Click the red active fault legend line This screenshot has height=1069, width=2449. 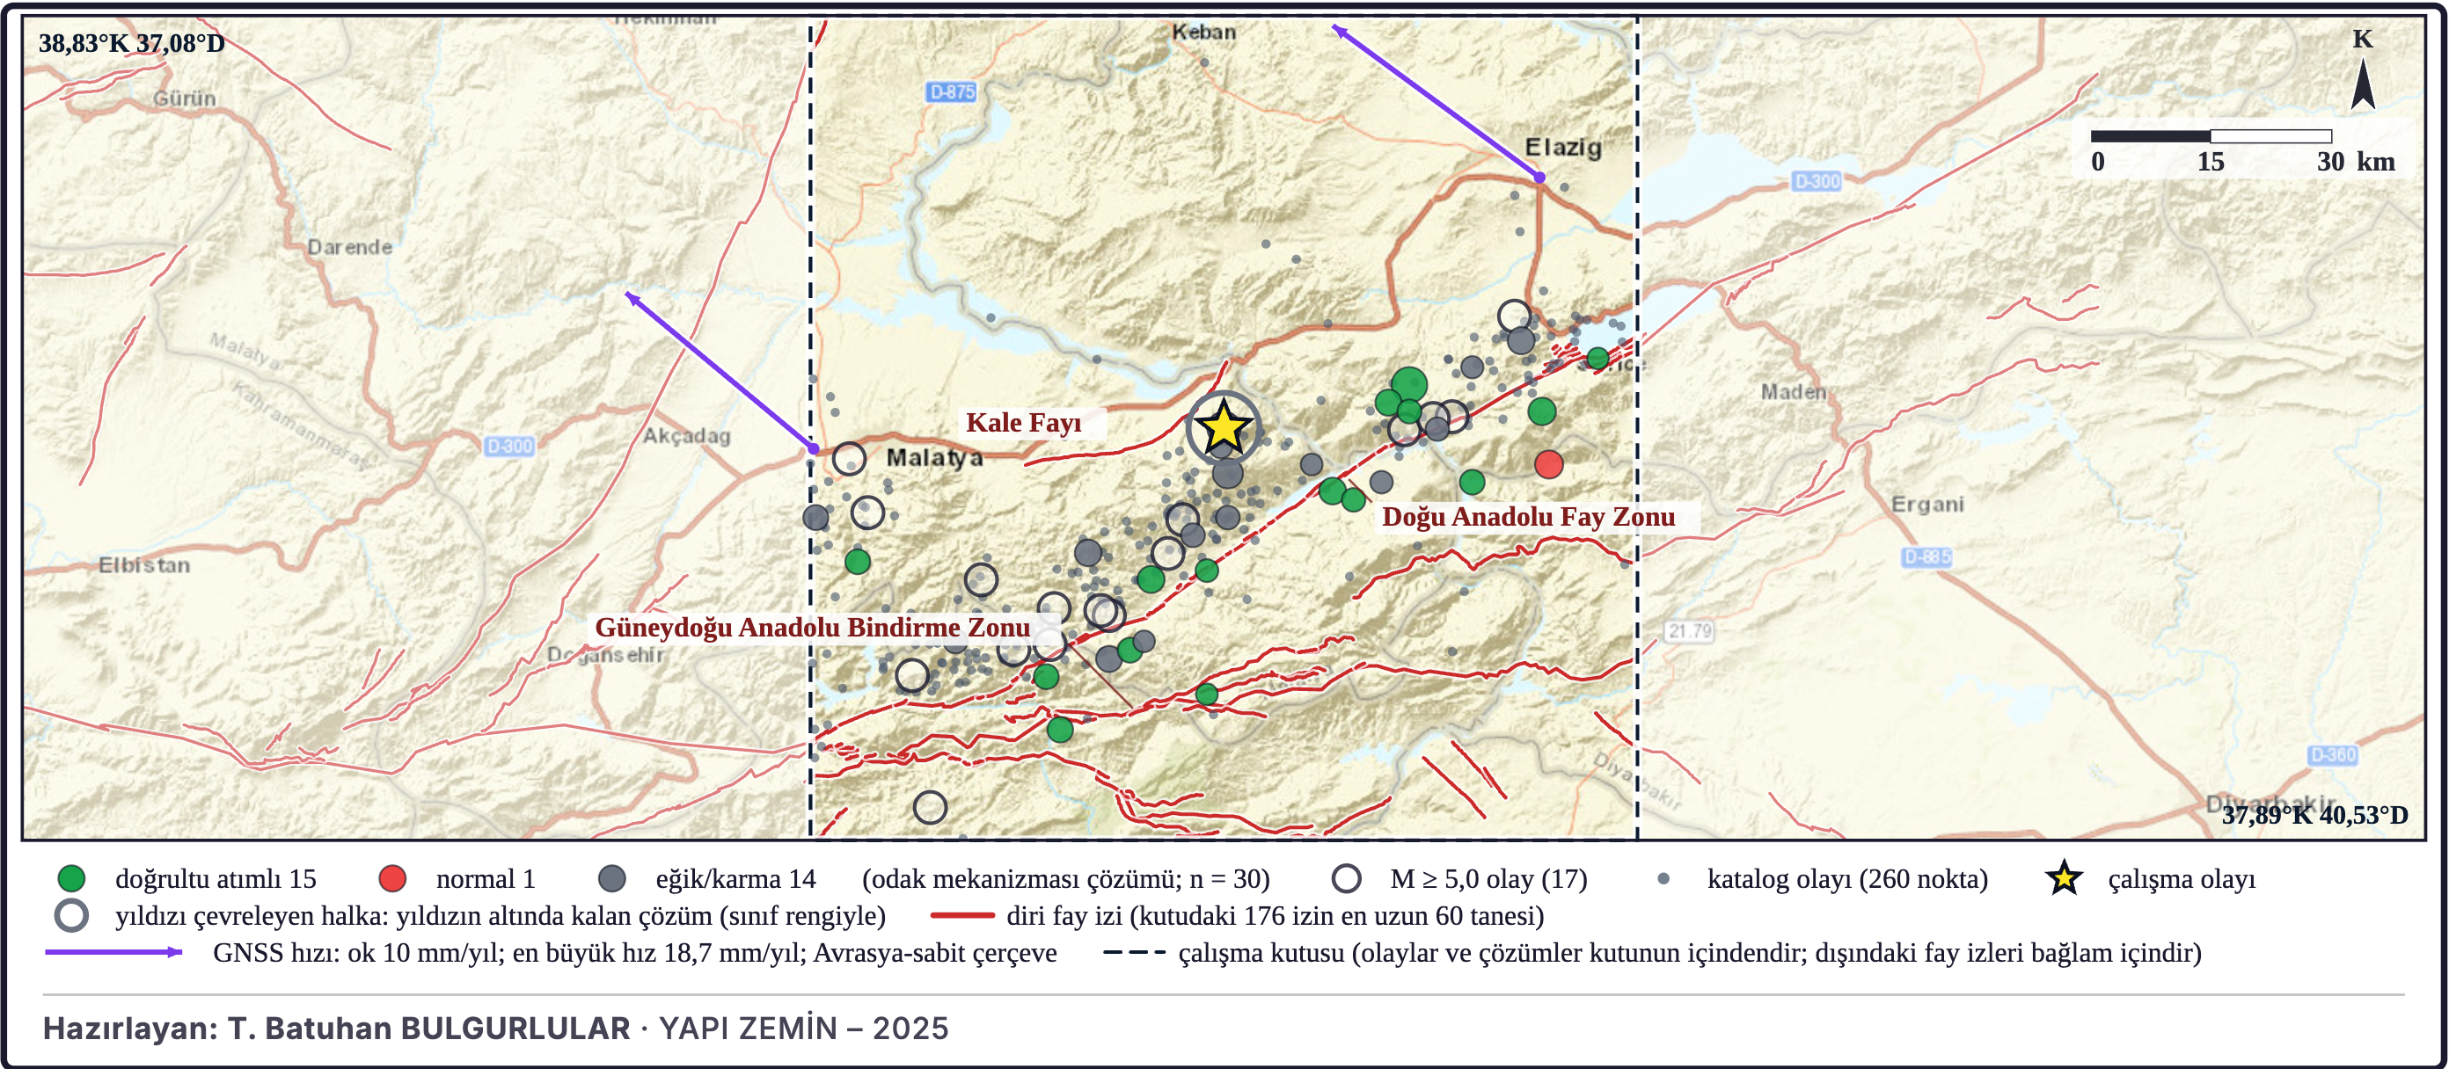click(x=962, y=916)
